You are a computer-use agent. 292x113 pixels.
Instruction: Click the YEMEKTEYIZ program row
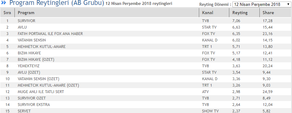click(146, 66)
